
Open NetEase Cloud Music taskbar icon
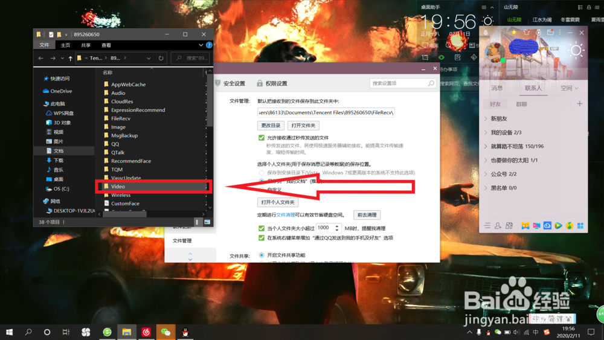click(146, 332)
